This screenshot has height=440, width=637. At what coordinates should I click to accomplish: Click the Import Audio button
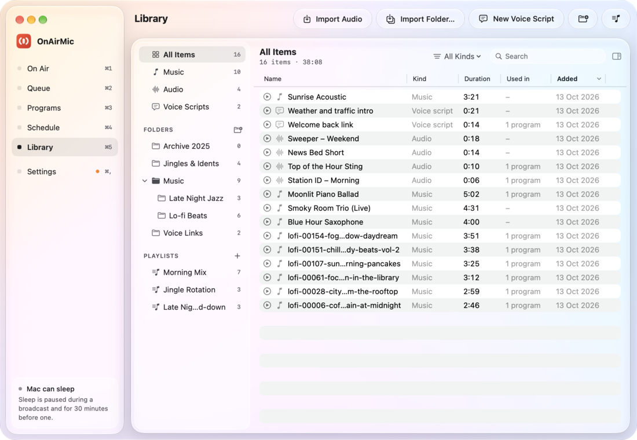333,19
